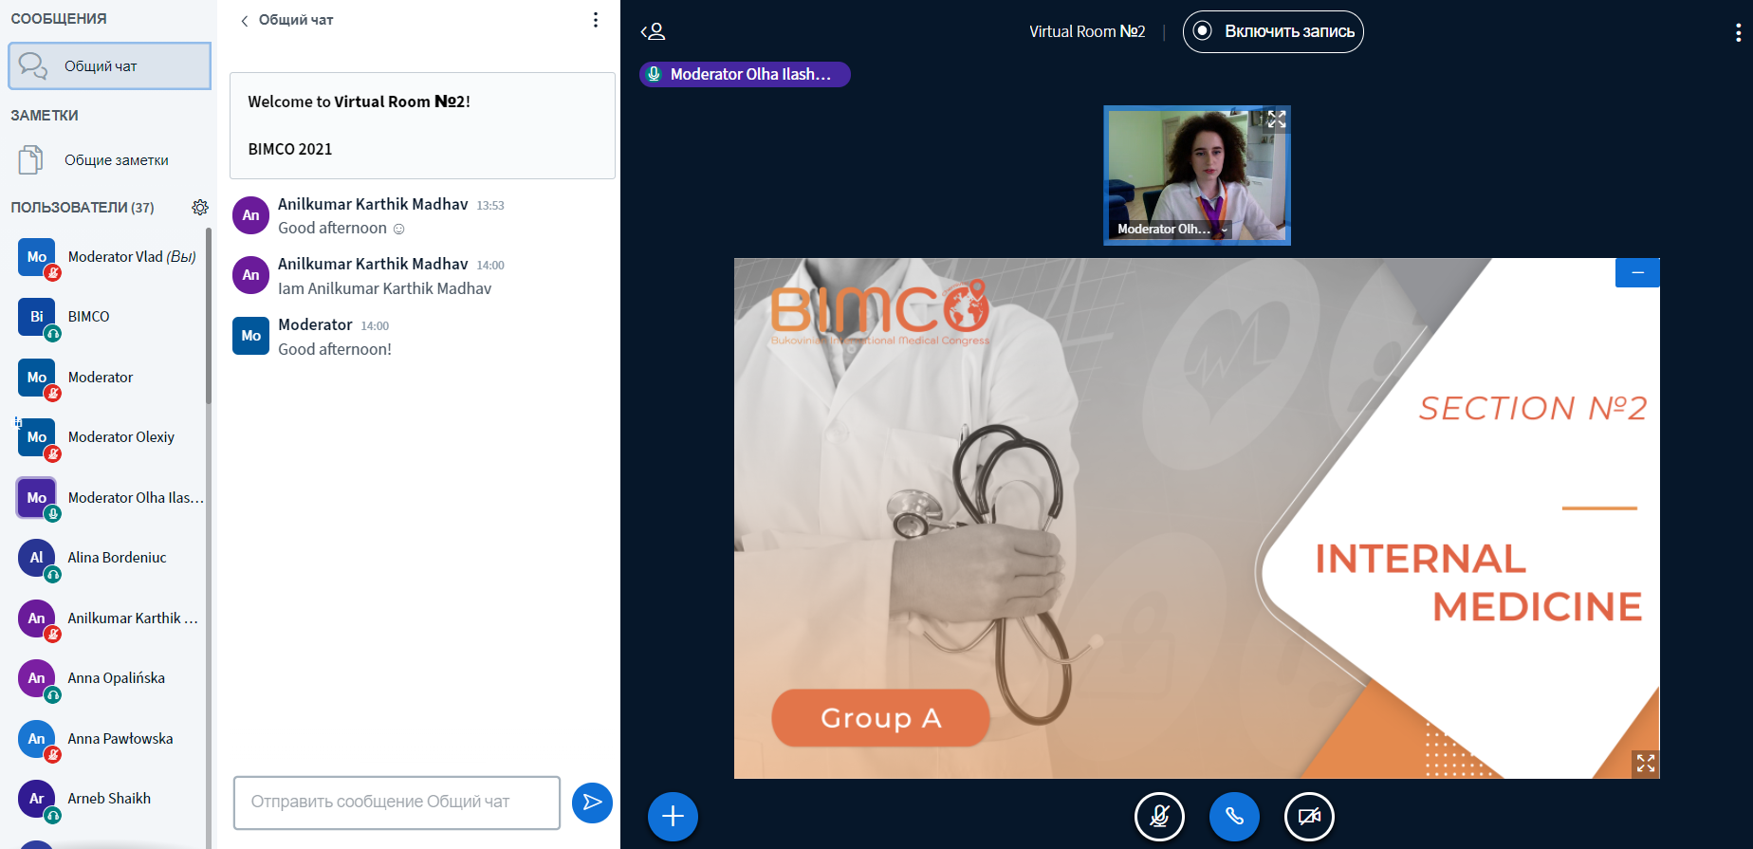Click the avatar of Anna Pawłowska
This screenshot has width=1753, height=849.
tap(37, 739)
